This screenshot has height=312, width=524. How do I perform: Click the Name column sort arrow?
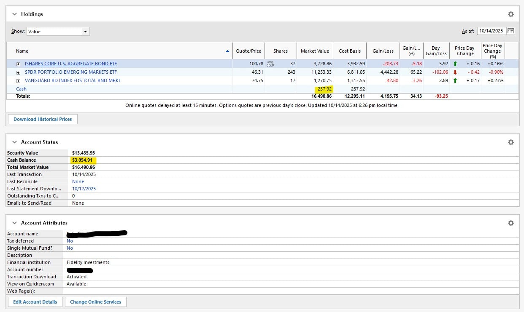tap(228, 51)
